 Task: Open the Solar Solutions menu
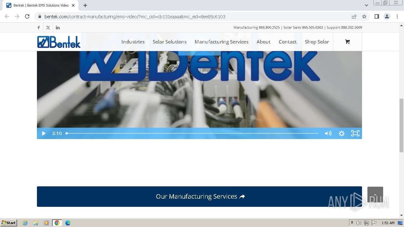(169, 42)
